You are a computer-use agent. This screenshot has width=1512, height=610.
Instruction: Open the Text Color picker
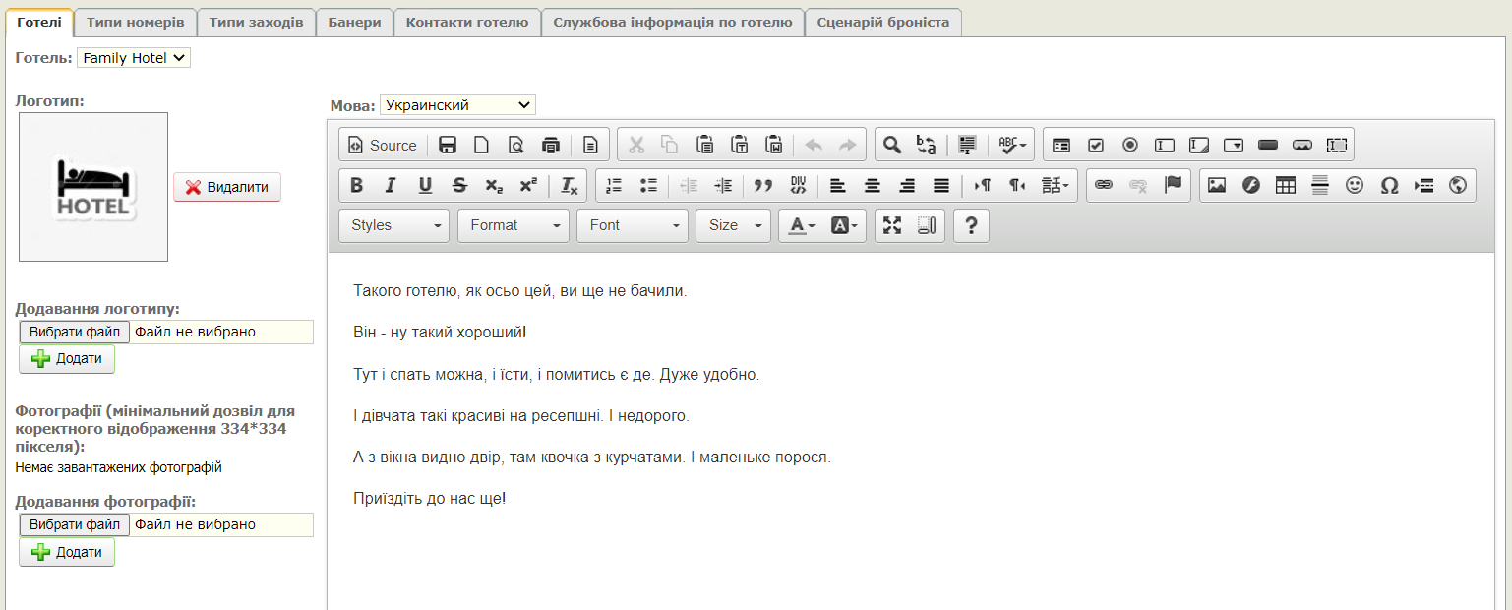797,225
